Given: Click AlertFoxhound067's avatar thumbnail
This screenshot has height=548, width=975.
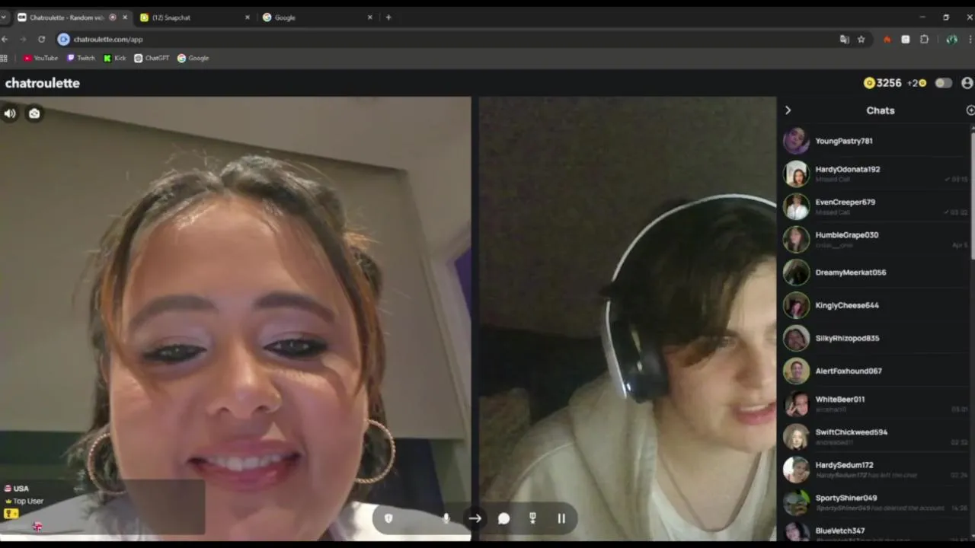Looking at the screenshot, I should click(x=796, y=371).
